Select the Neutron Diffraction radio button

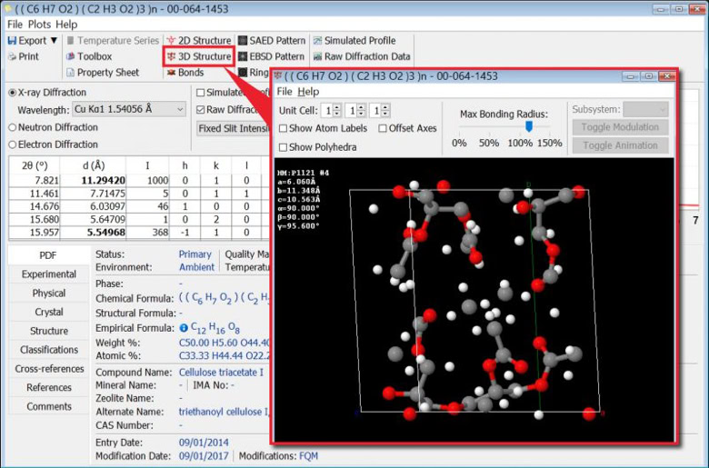click(x=13, y=127)
